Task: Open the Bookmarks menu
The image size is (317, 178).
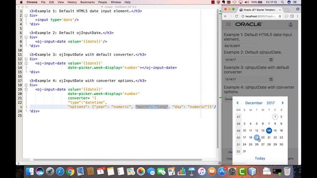Action: pyautogui.click(x=87, y=2)
